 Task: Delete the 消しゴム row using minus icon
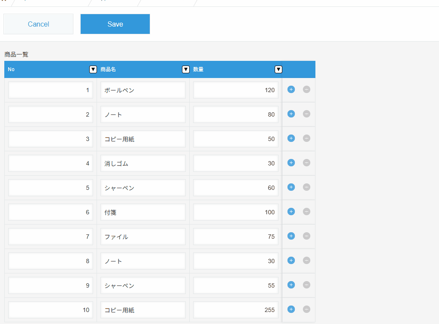[306, 163]
